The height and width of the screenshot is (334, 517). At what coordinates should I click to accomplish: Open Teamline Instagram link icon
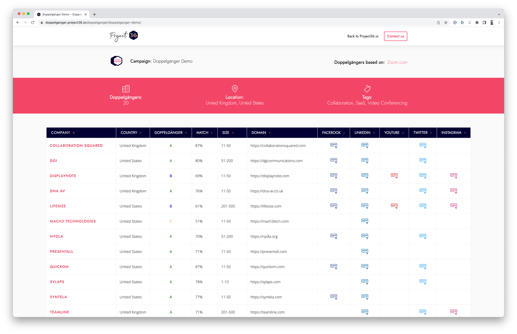(454, 312)
